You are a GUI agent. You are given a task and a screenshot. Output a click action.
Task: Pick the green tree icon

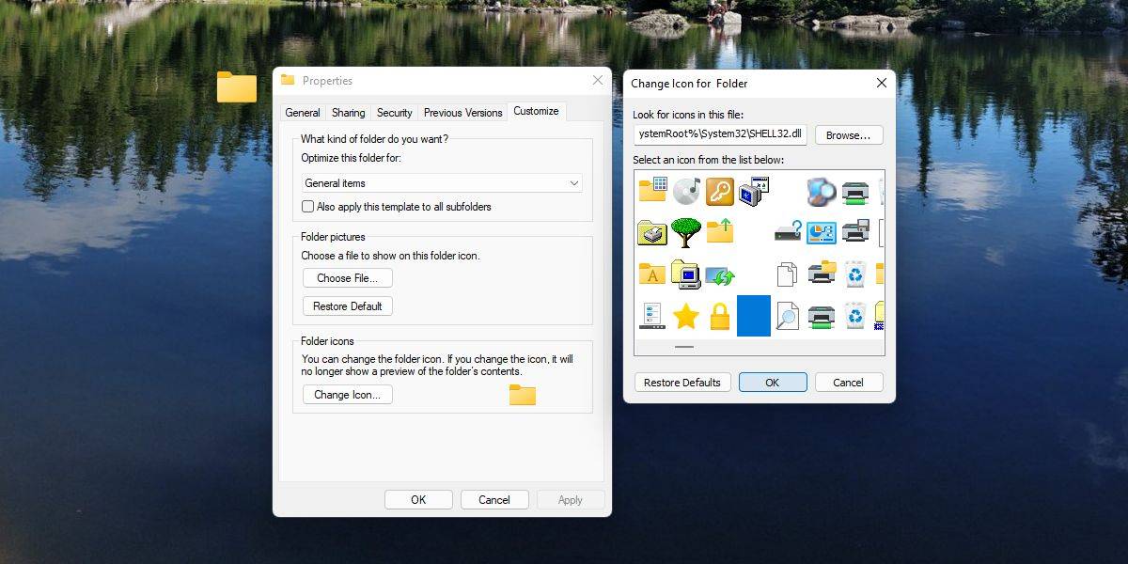click(x=686, y=232)
